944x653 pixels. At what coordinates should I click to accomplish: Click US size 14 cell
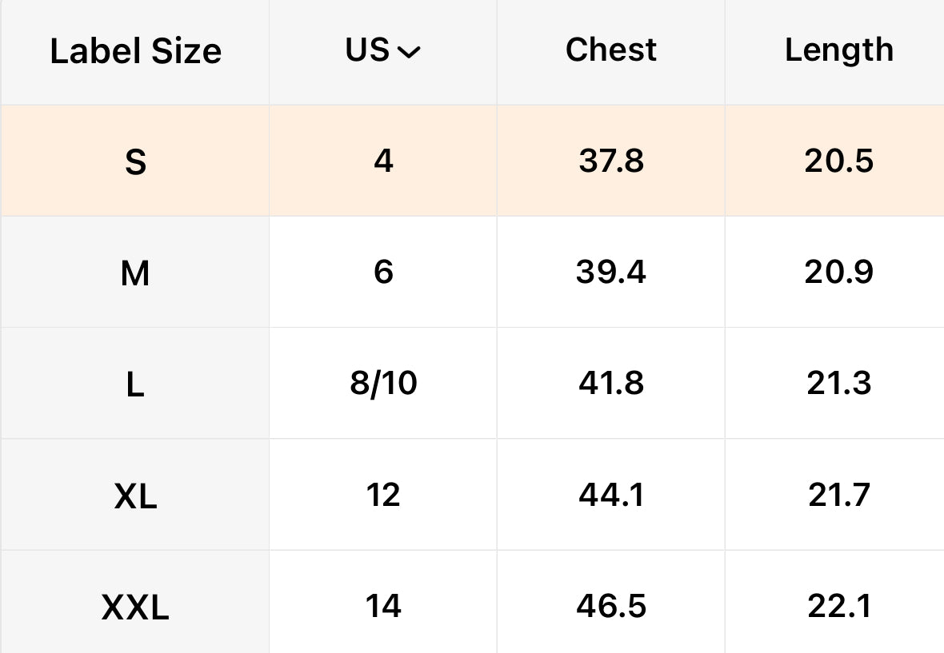(383, 607)
